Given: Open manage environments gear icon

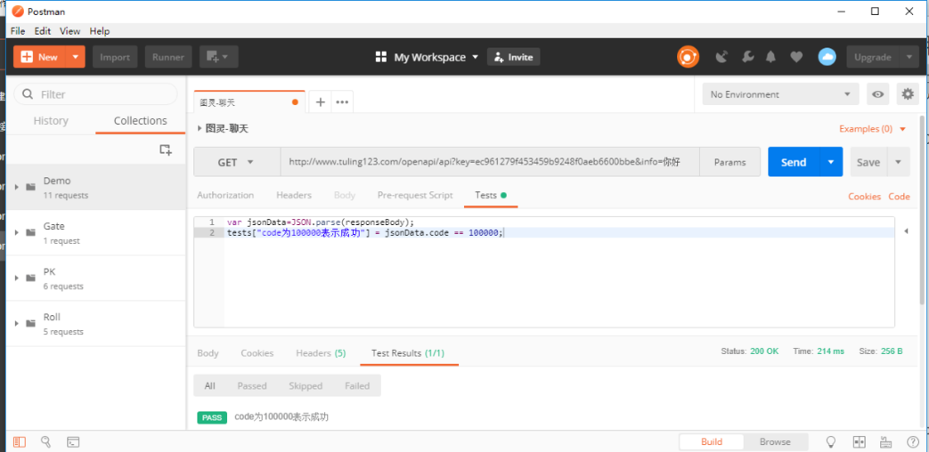Looking at the screenshot, I should pos(908,94).
